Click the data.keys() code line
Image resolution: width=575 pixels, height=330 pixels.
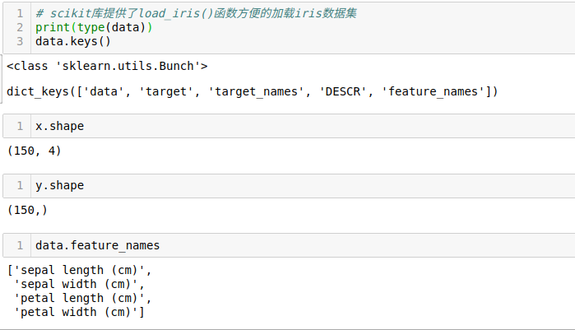click(x=73, y=41)
